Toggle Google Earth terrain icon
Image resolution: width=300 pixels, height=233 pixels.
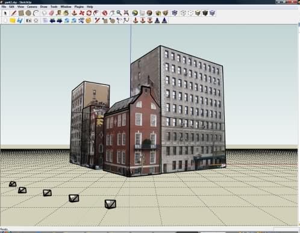(142, 13)
